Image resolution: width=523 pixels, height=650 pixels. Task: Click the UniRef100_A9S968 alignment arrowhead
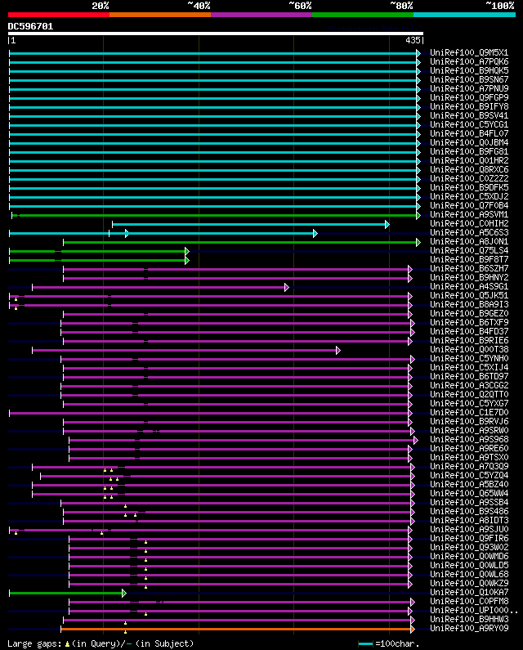click(x=416, y=440)
